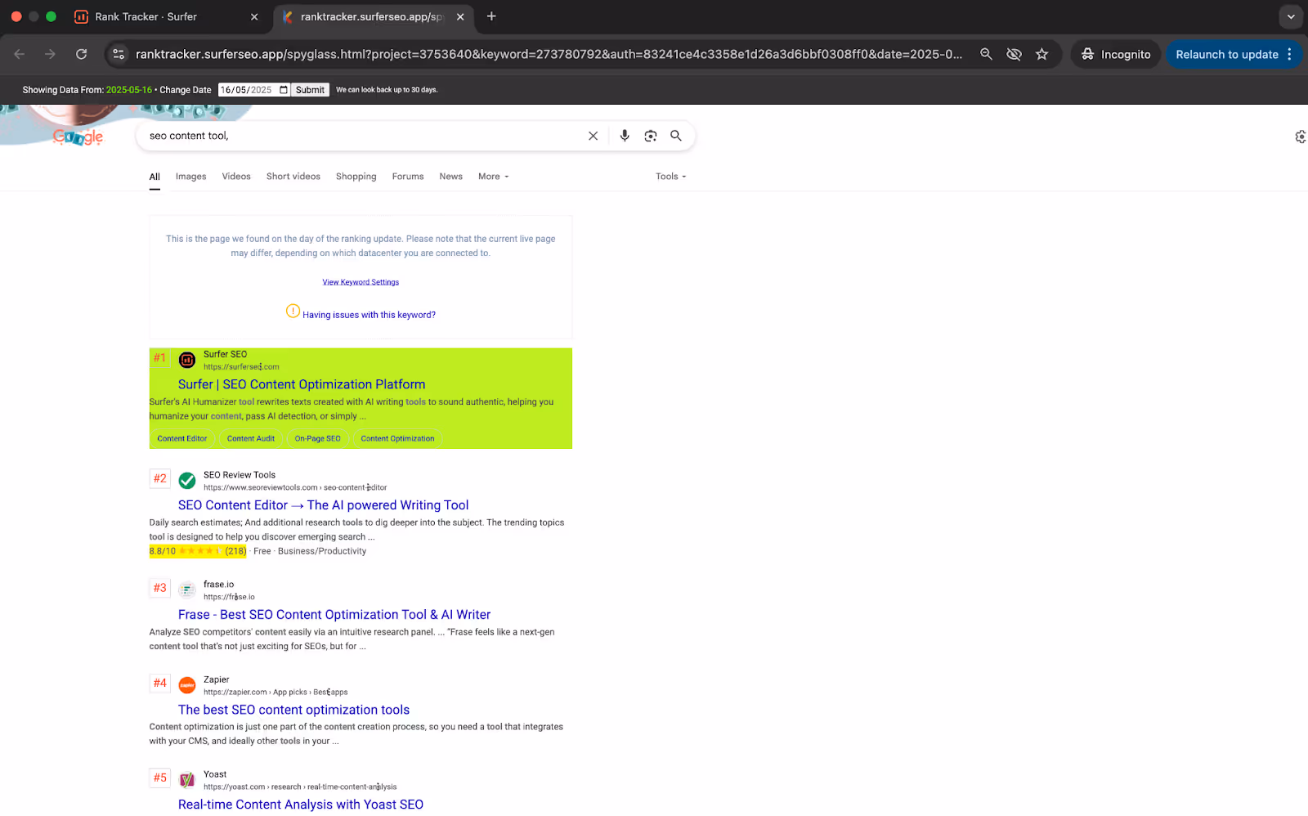Click Having issues with this keyword link
The height and width of the screenshot is (816, 1308).
pos(369,315)
